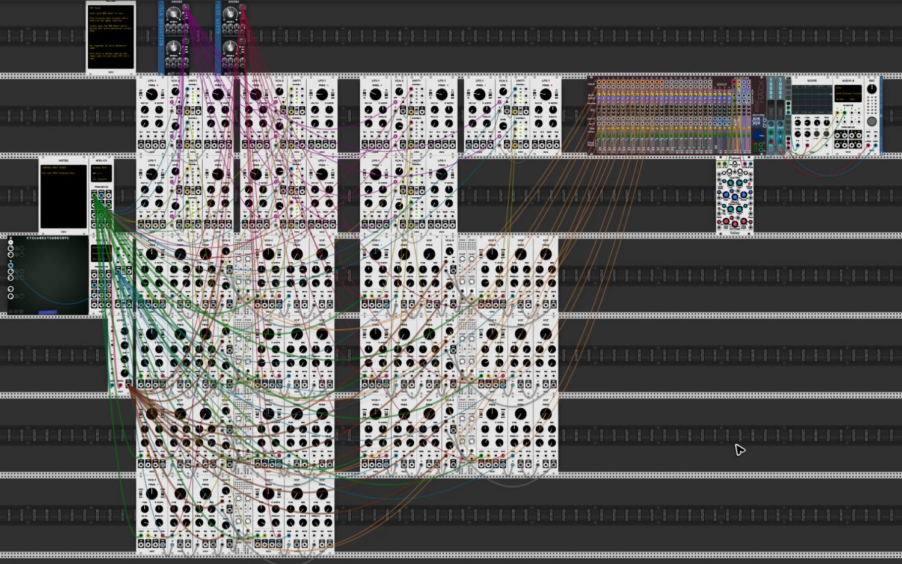
Task: Click Plateau blue Size knob
Action: pos(726,195)
